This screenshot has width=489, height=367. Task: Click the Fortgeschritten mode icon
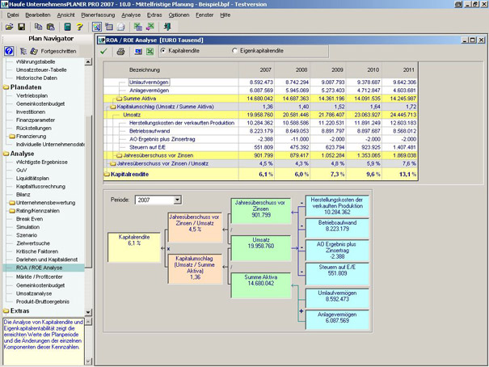34,51
